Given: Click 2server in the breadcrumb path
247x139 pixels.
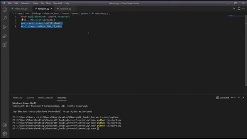Looking at the screenshot, I should (x=66, y=14).
